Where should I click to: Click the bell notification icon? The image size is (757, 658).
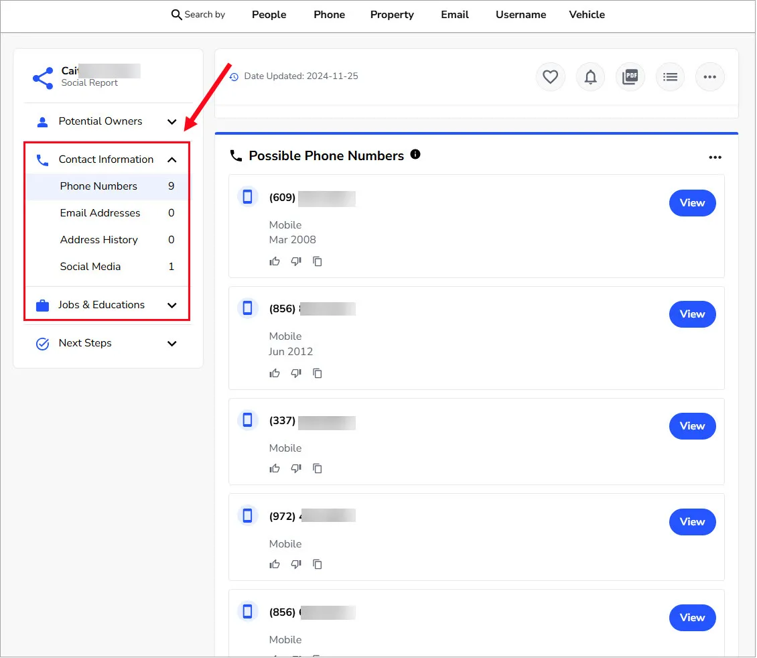590,77
